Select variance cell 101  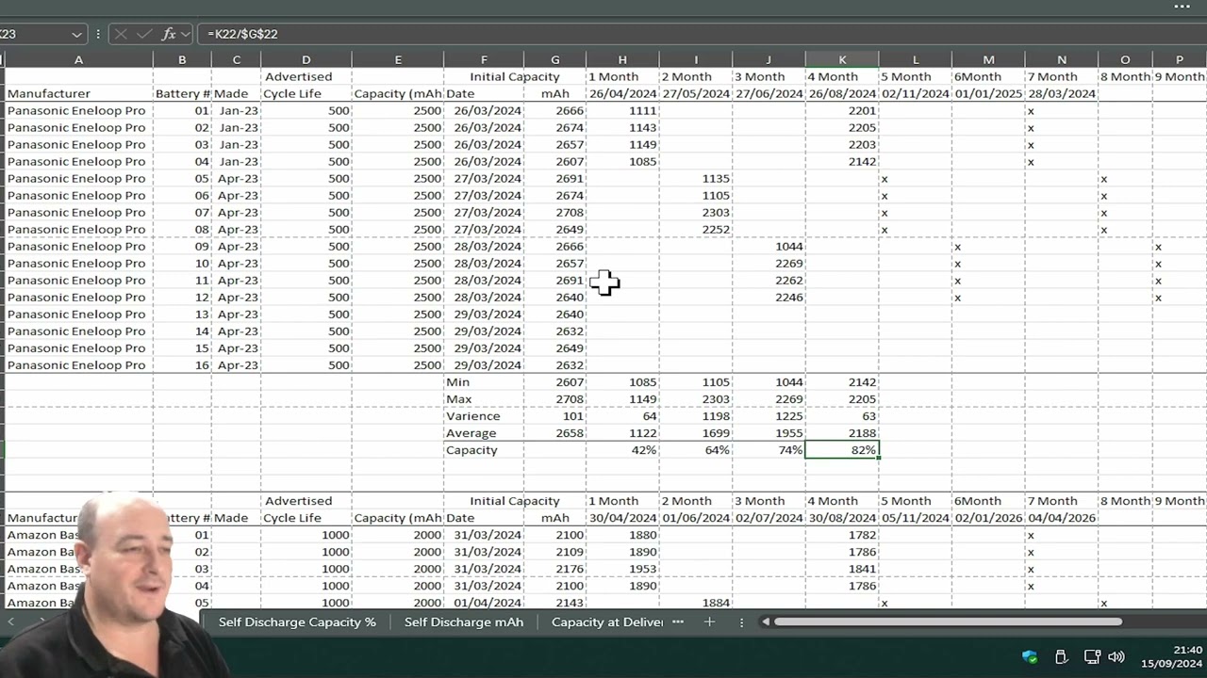point(554,416)
